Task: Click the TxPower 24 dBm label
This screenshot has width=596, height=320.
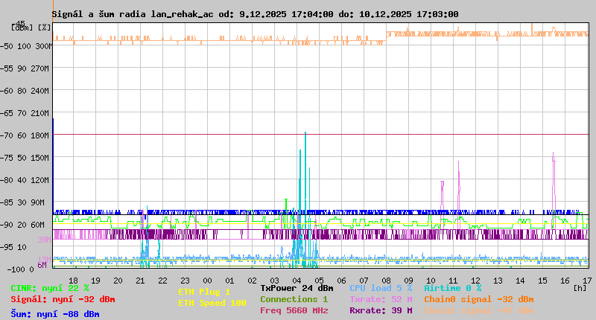Action: coord(297,288)
